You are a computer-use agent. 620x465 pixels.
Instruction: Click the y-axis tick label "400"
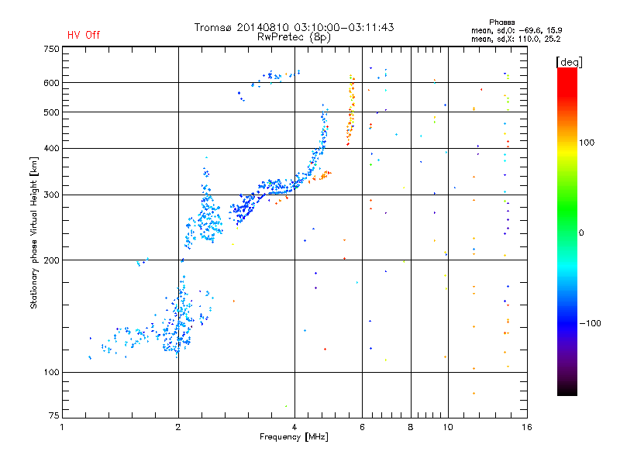click(x=51, y=148)
